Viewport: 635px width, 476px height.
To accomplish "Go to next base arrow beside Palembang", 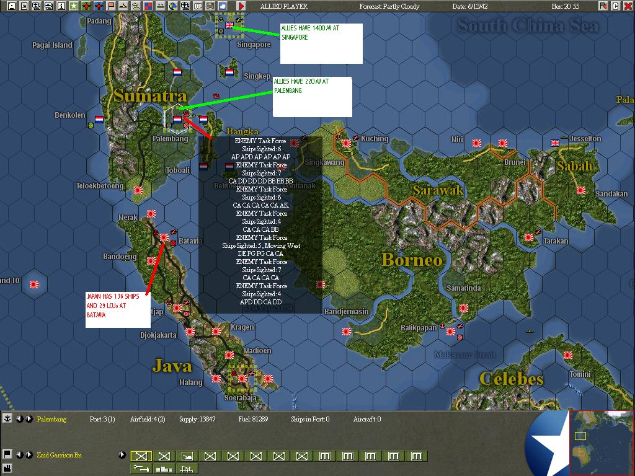I will click(29, 419).
